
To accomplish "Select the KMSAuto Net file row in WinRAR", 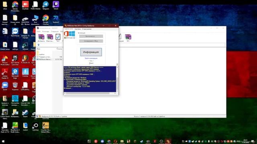I will pyautogui.click(x=49, y=60).
